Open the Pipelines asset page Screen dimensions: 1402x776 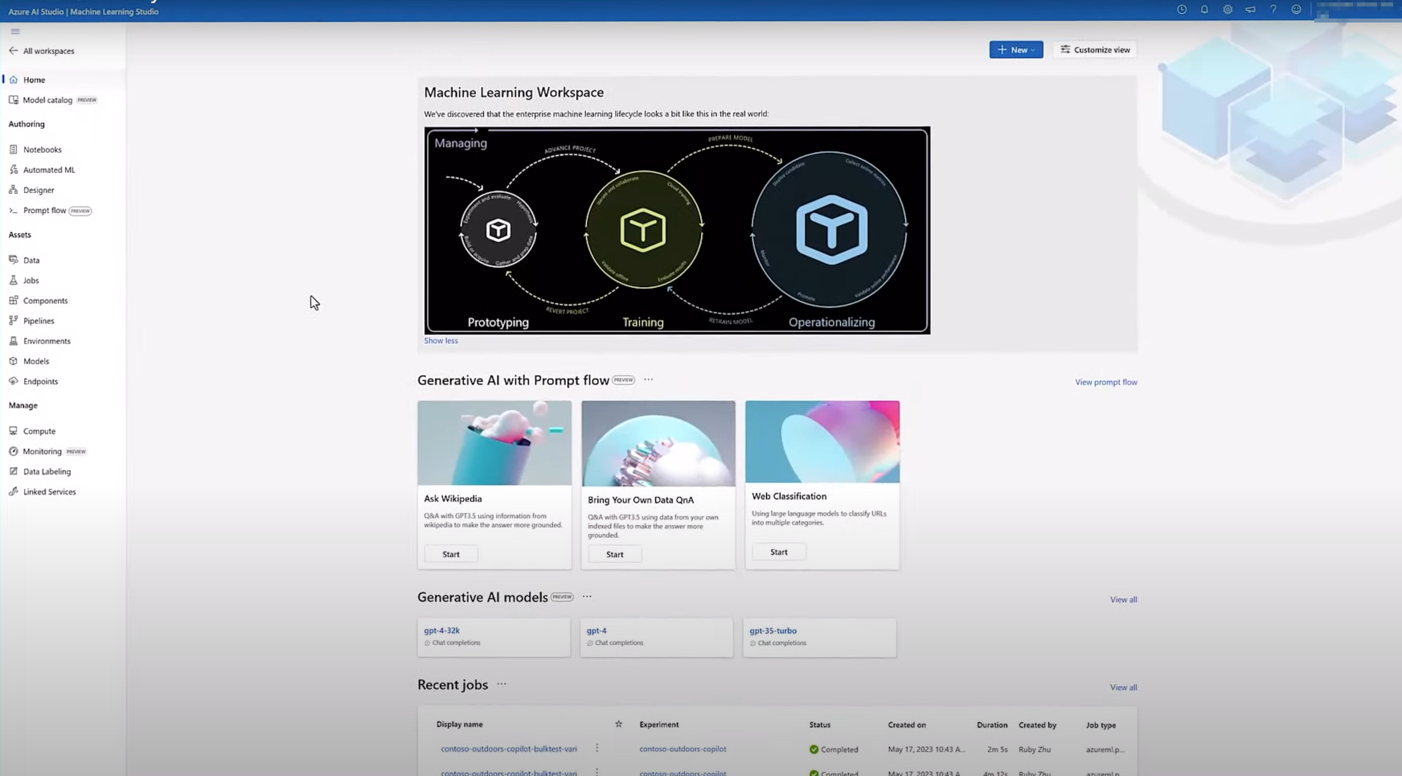tap(37, 320)
